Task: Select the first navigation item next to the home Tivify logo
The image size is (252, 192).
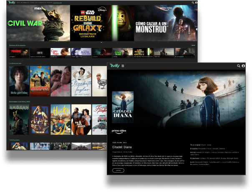Action: coord(18,3)
